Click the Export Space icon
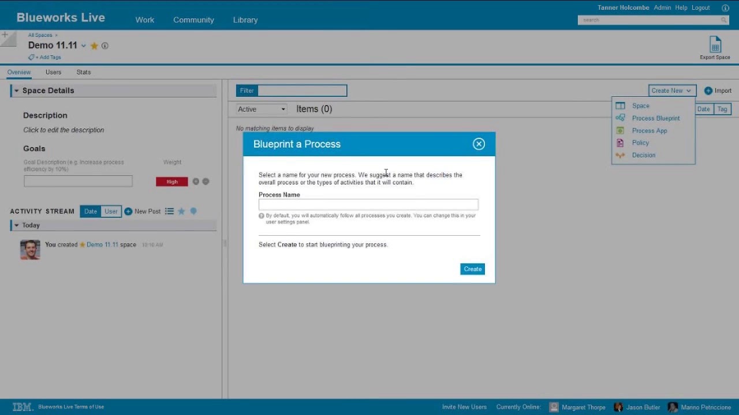Image resolution: width=739 pixels, height=415 pixels. pos(715,44)
